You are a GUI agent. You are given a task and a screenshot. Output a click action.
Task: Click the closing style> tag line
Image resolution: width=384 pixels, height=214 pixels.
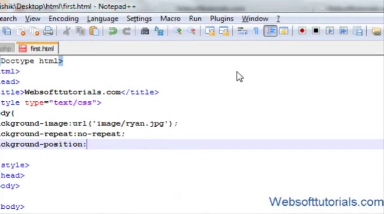pyautogui.click(x=15, y=165)
